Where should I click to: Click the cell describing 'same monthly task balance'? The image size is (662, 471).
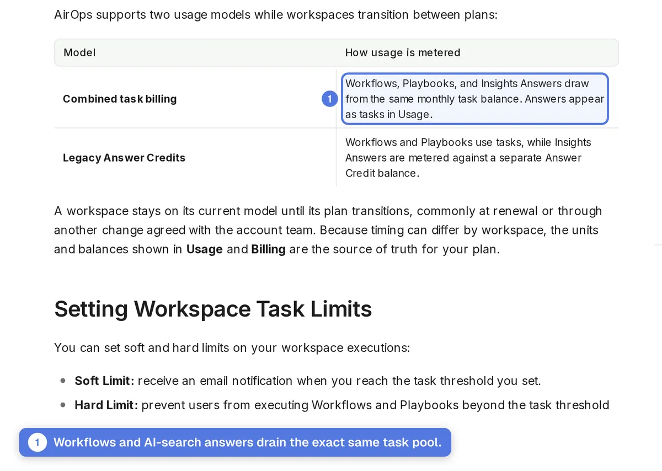click(x=475, y=99)
